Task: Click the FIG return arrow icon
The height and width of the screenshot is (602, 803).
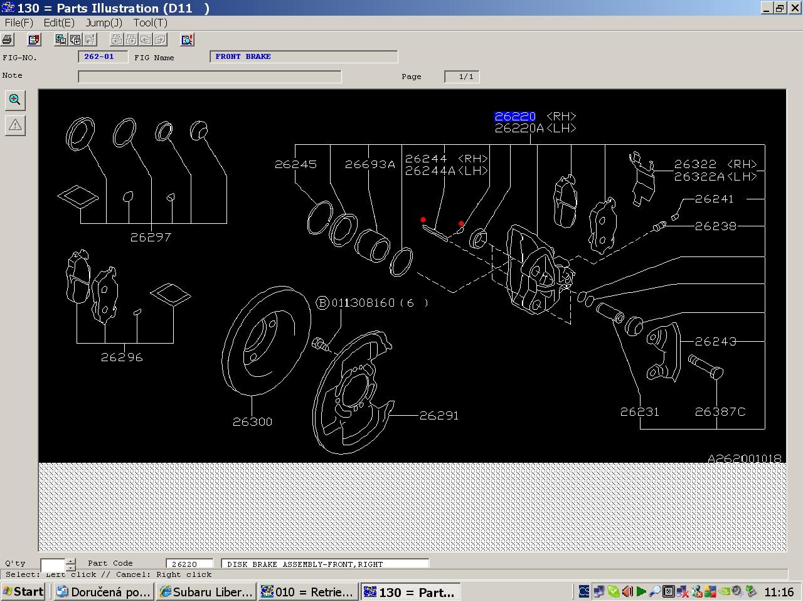Action: point(75,40)
